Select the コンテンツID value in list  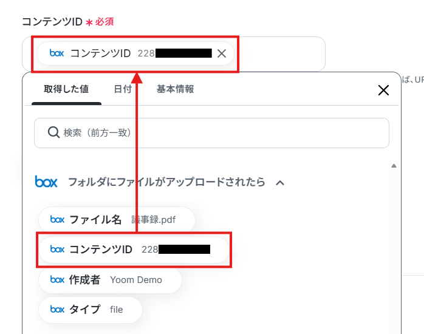(x=134, y=250)
